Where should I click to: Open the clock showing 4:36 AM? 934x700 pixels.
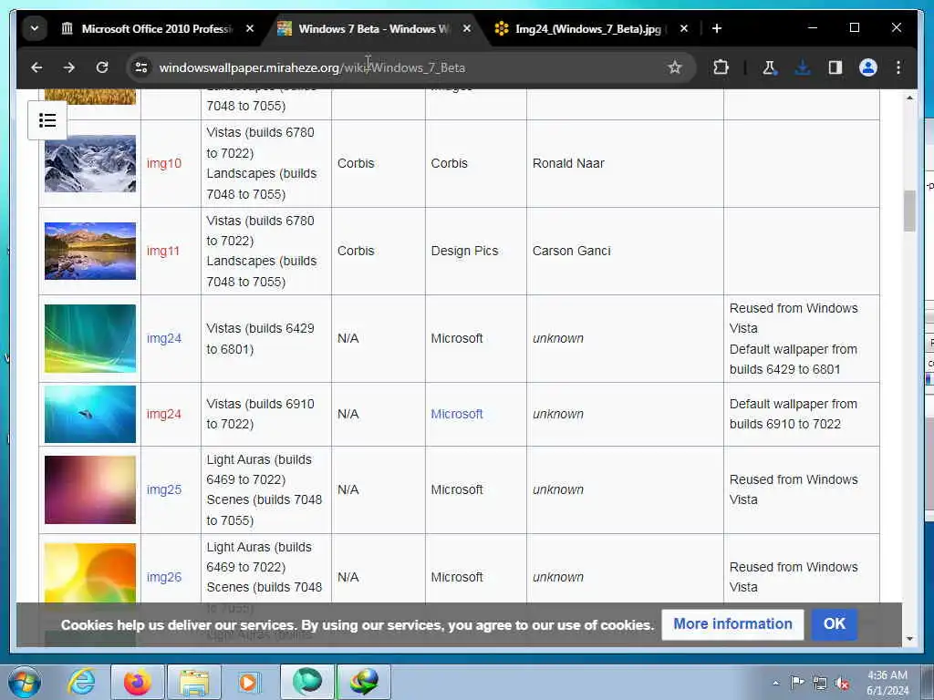click(887, 683)
